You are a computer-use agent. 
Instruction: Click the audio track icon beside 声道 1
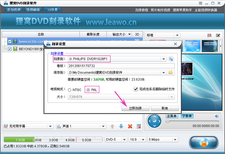[59, 126]
